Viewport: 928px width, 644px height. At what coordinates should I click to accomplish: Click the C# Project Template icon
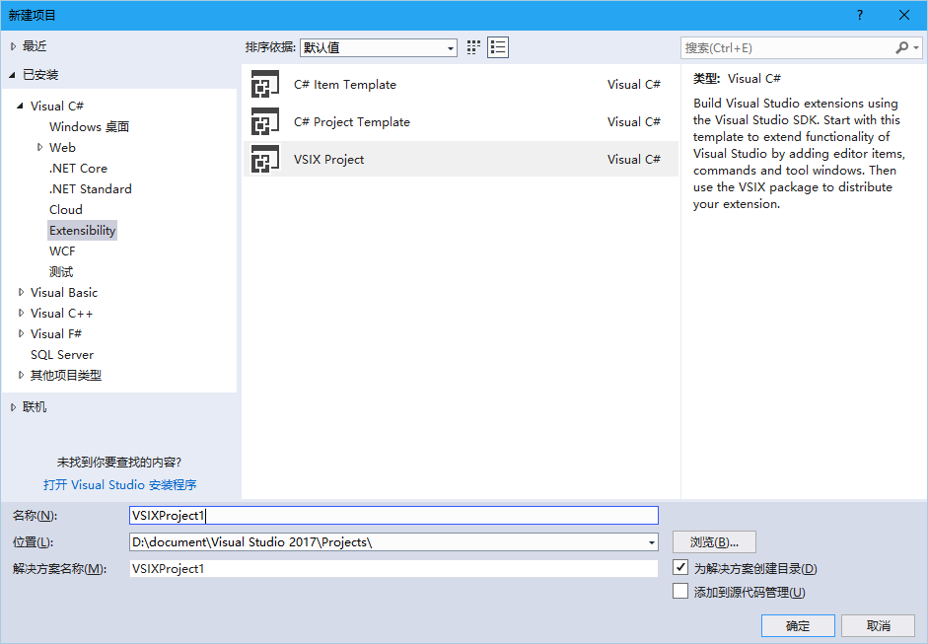coord(264,122)
